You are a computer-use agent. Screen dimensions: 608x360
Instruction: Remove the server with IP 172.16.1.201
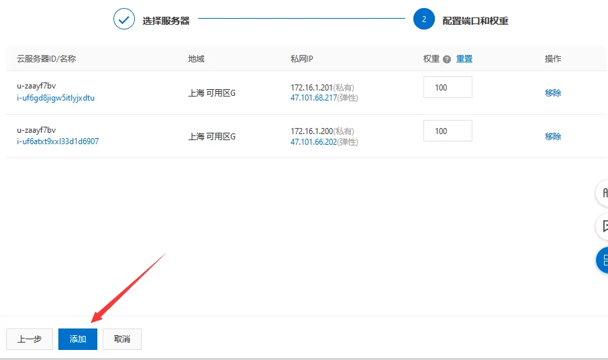click(553, 93)
